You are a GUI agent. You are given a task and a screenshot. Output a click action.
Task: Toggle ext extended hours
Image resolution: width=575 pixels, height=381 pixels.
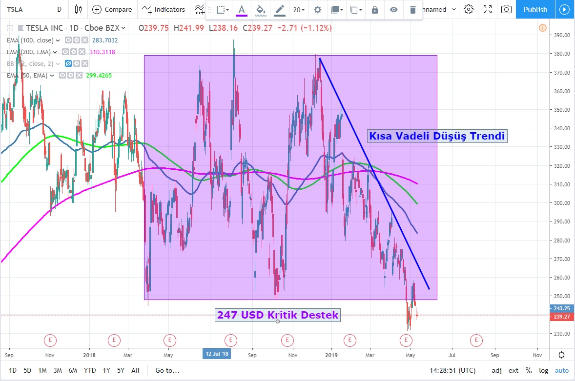[x=513, y=370]
